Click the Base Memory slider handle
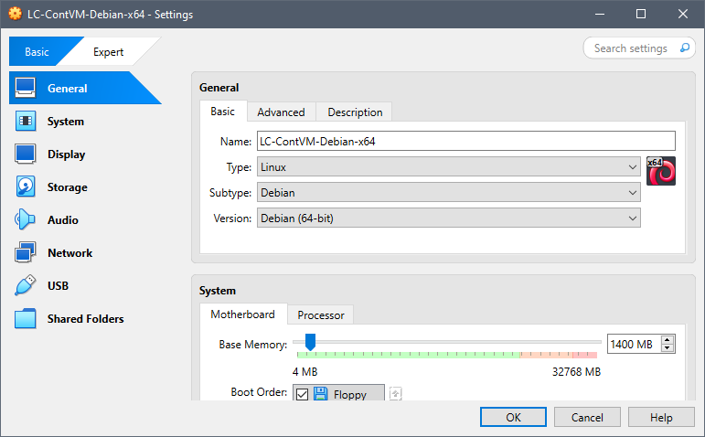The height and width of the screenshot is (437, 705). tap(310, 342)
